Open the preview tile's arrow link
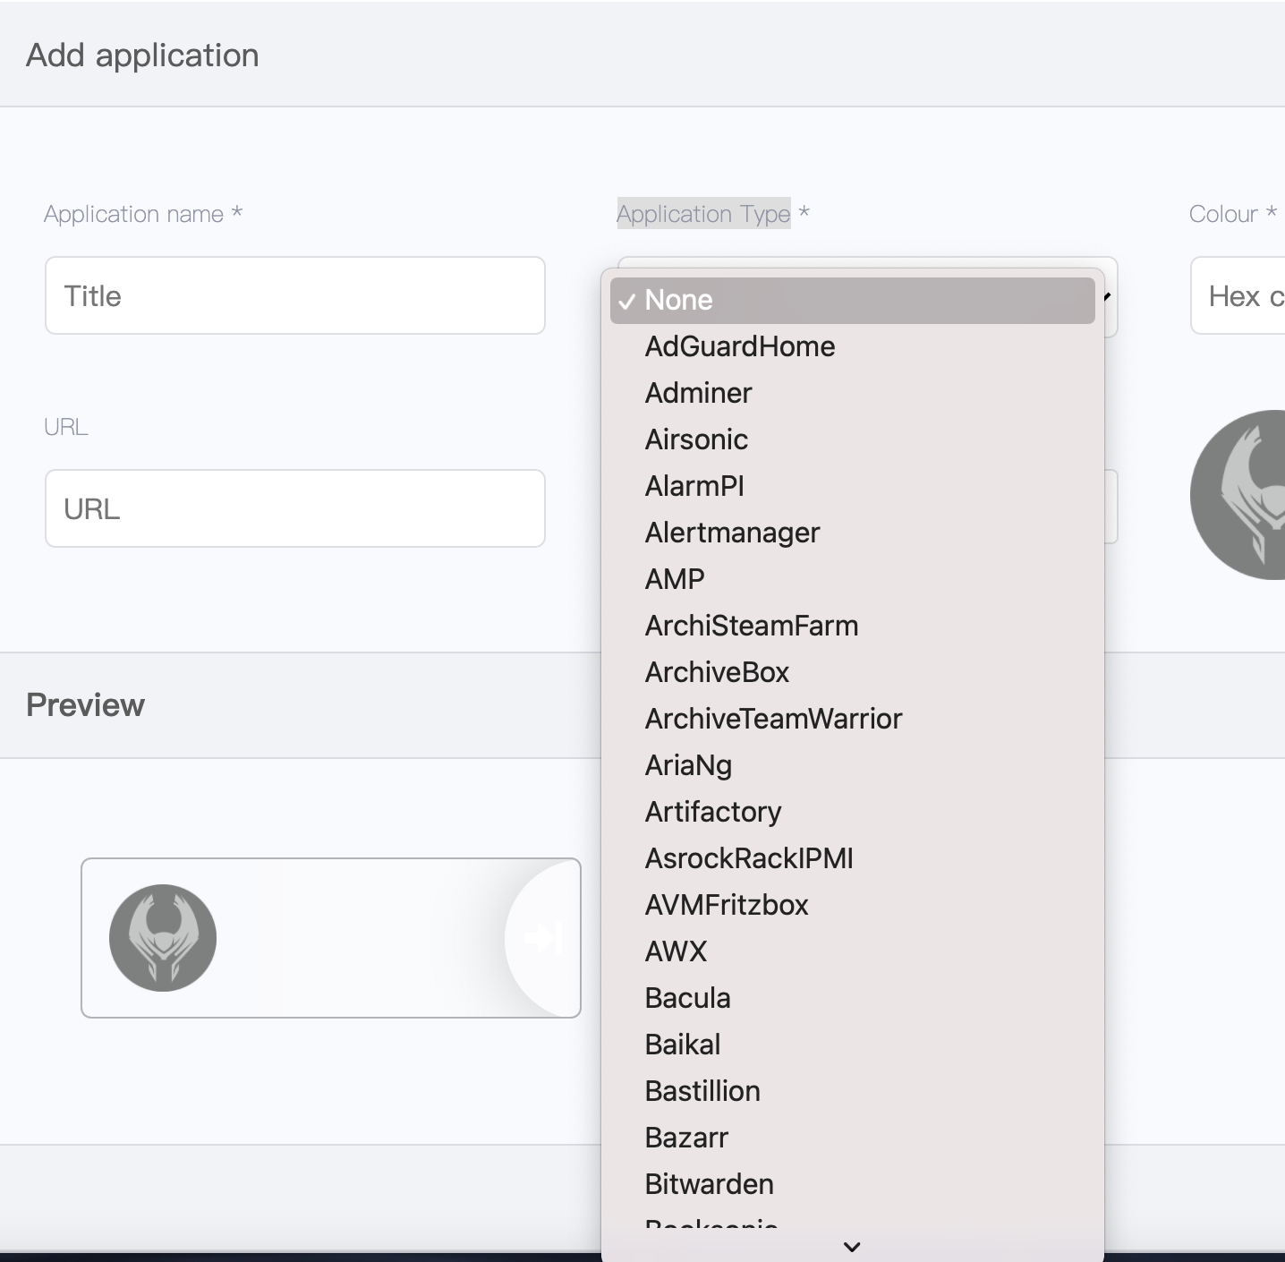 [542, 938]
